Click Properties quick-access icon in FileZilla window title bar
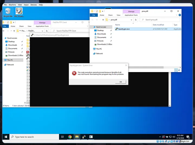The height and width of the screenshot is (145, 195). click(x=8, y=22)
